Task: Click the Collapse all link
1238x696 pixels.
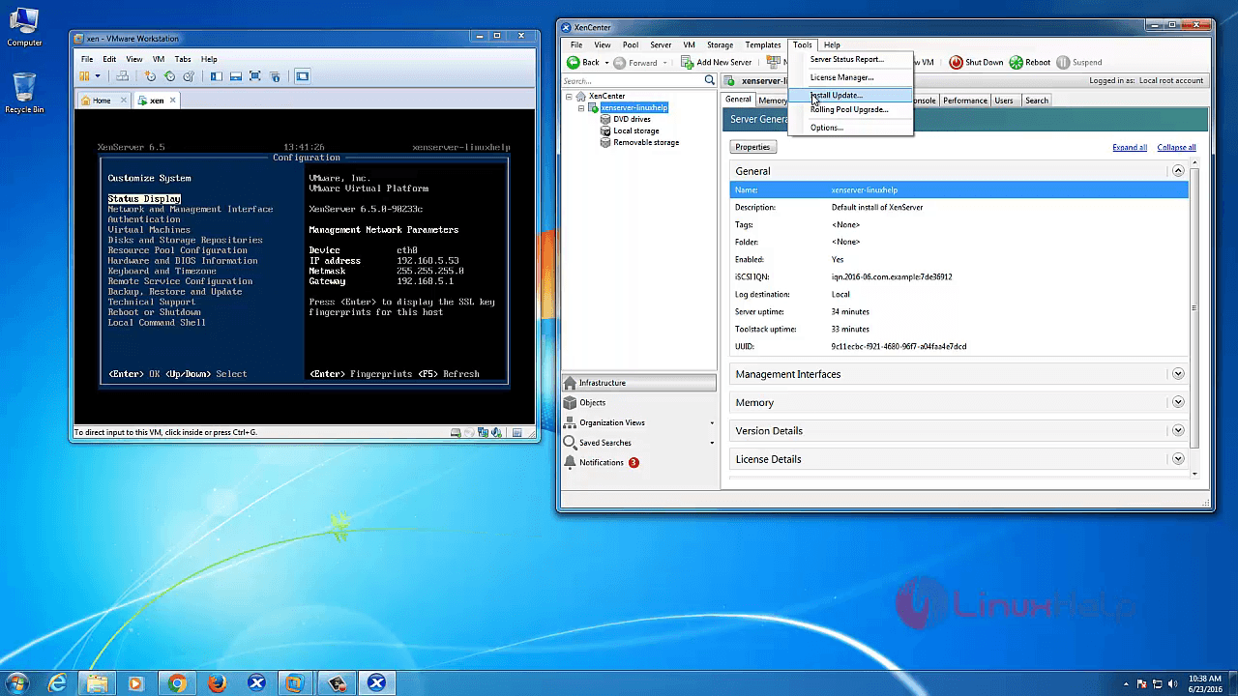Action: pos(1176,148)
